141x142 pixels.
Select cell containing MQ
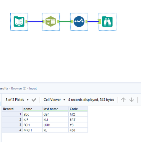click(x=78, y=114)
